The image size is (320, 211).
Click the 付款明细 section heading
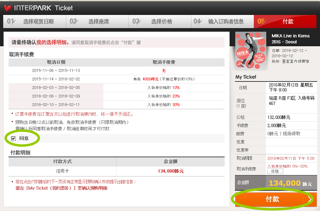point(20,153)
